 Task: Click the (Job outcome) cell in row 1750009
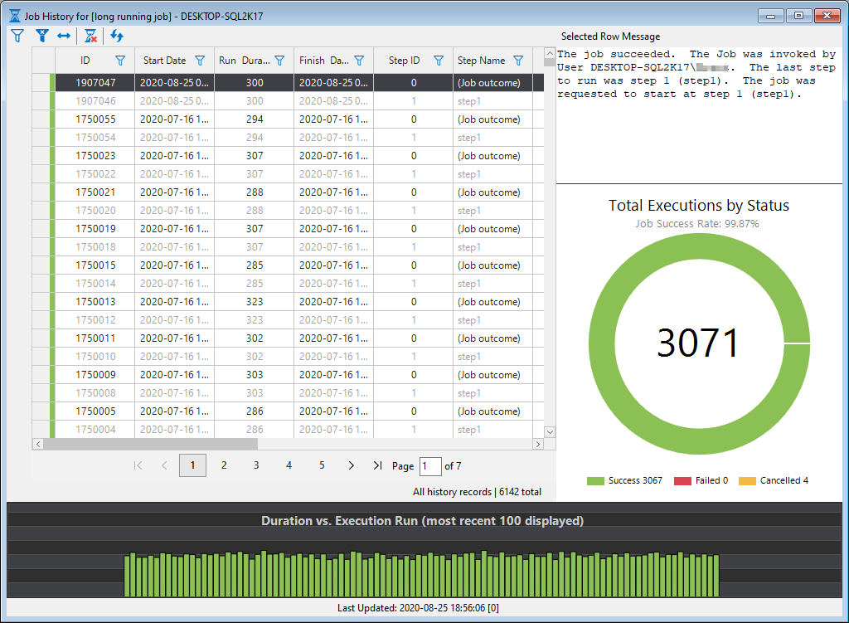coord(492,375)
